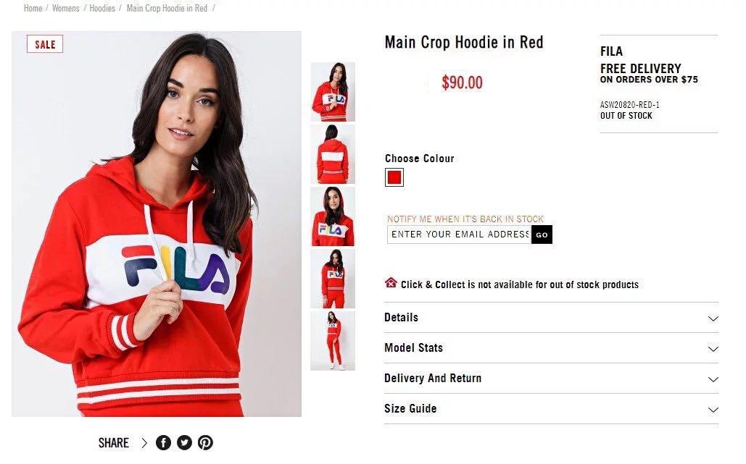The width and height of the screenshot is (746, 464).
Task: Expand the Model Stats section
Action: (x=551, y=348)
